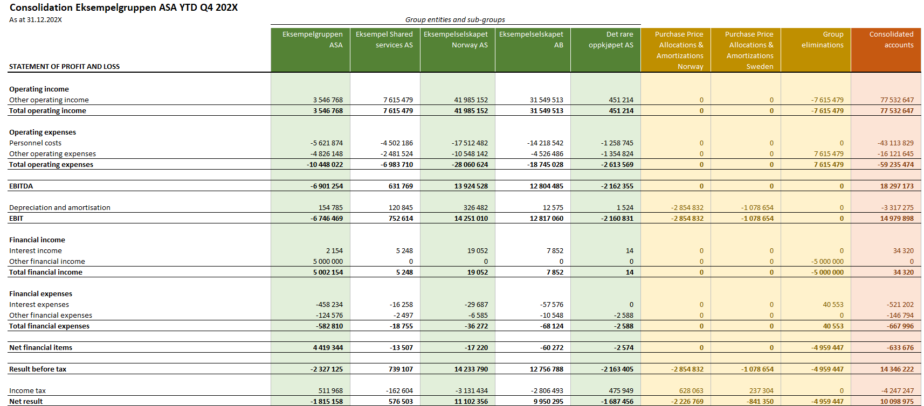Select the 'Det rare oppkjøpet AS' column header
924x406 pixels.
(x=605, y=50)
